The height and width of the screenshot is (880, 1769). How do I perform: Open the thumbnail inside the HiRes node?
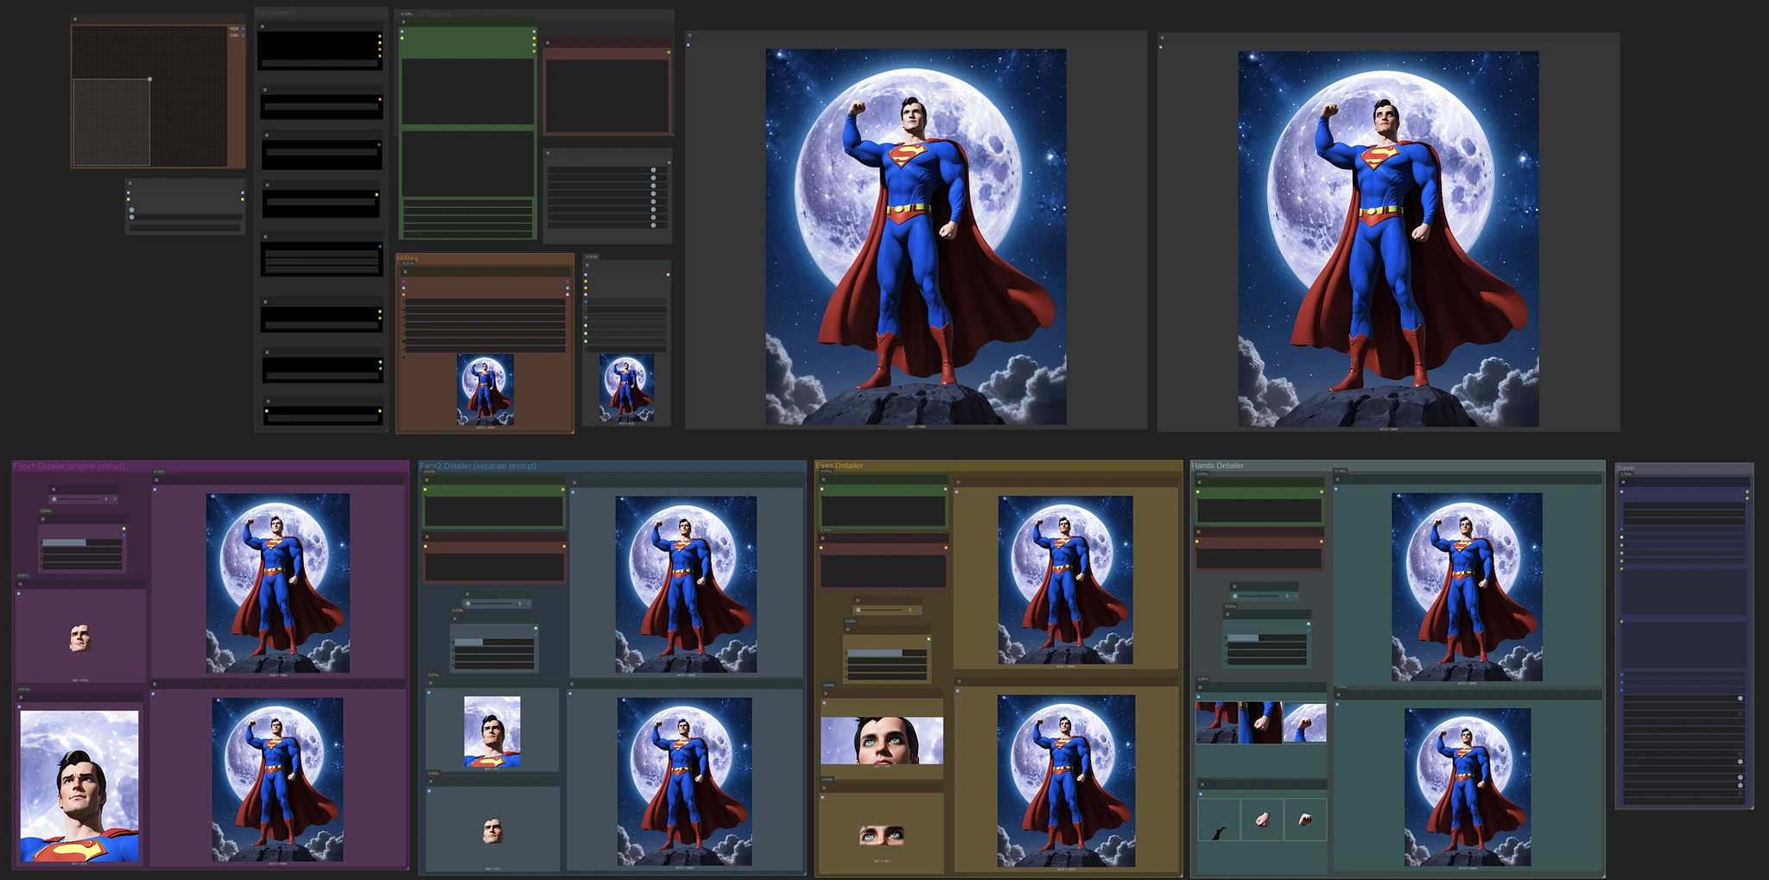pyautogui.click(x=485, y=389)
